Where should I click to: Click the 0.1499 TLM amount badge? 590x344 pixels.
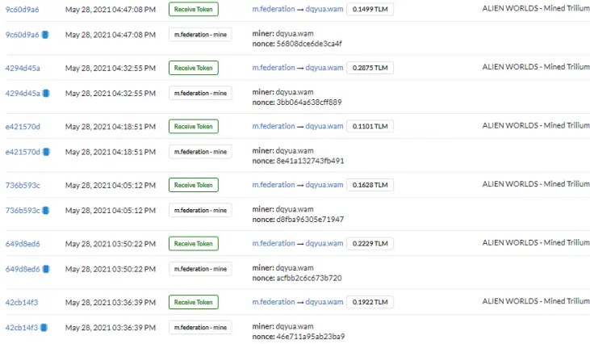pos(370,9)
